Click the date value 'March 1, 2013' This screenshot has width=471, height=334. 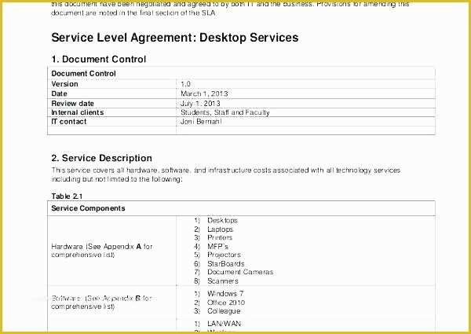click(204, 94)
